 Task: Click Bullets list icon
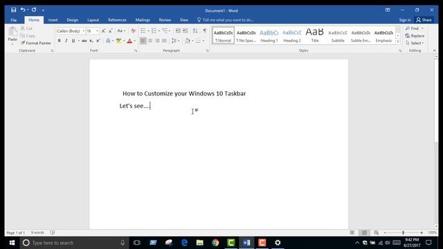click(x=143, y=30)
